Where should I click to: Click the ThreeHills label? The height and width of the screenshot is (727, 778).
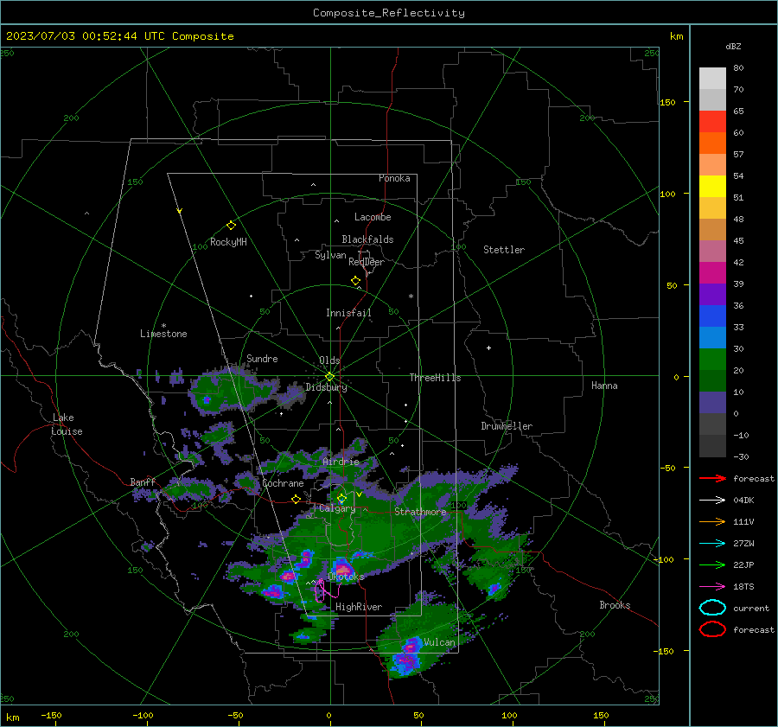pos(435,378)
